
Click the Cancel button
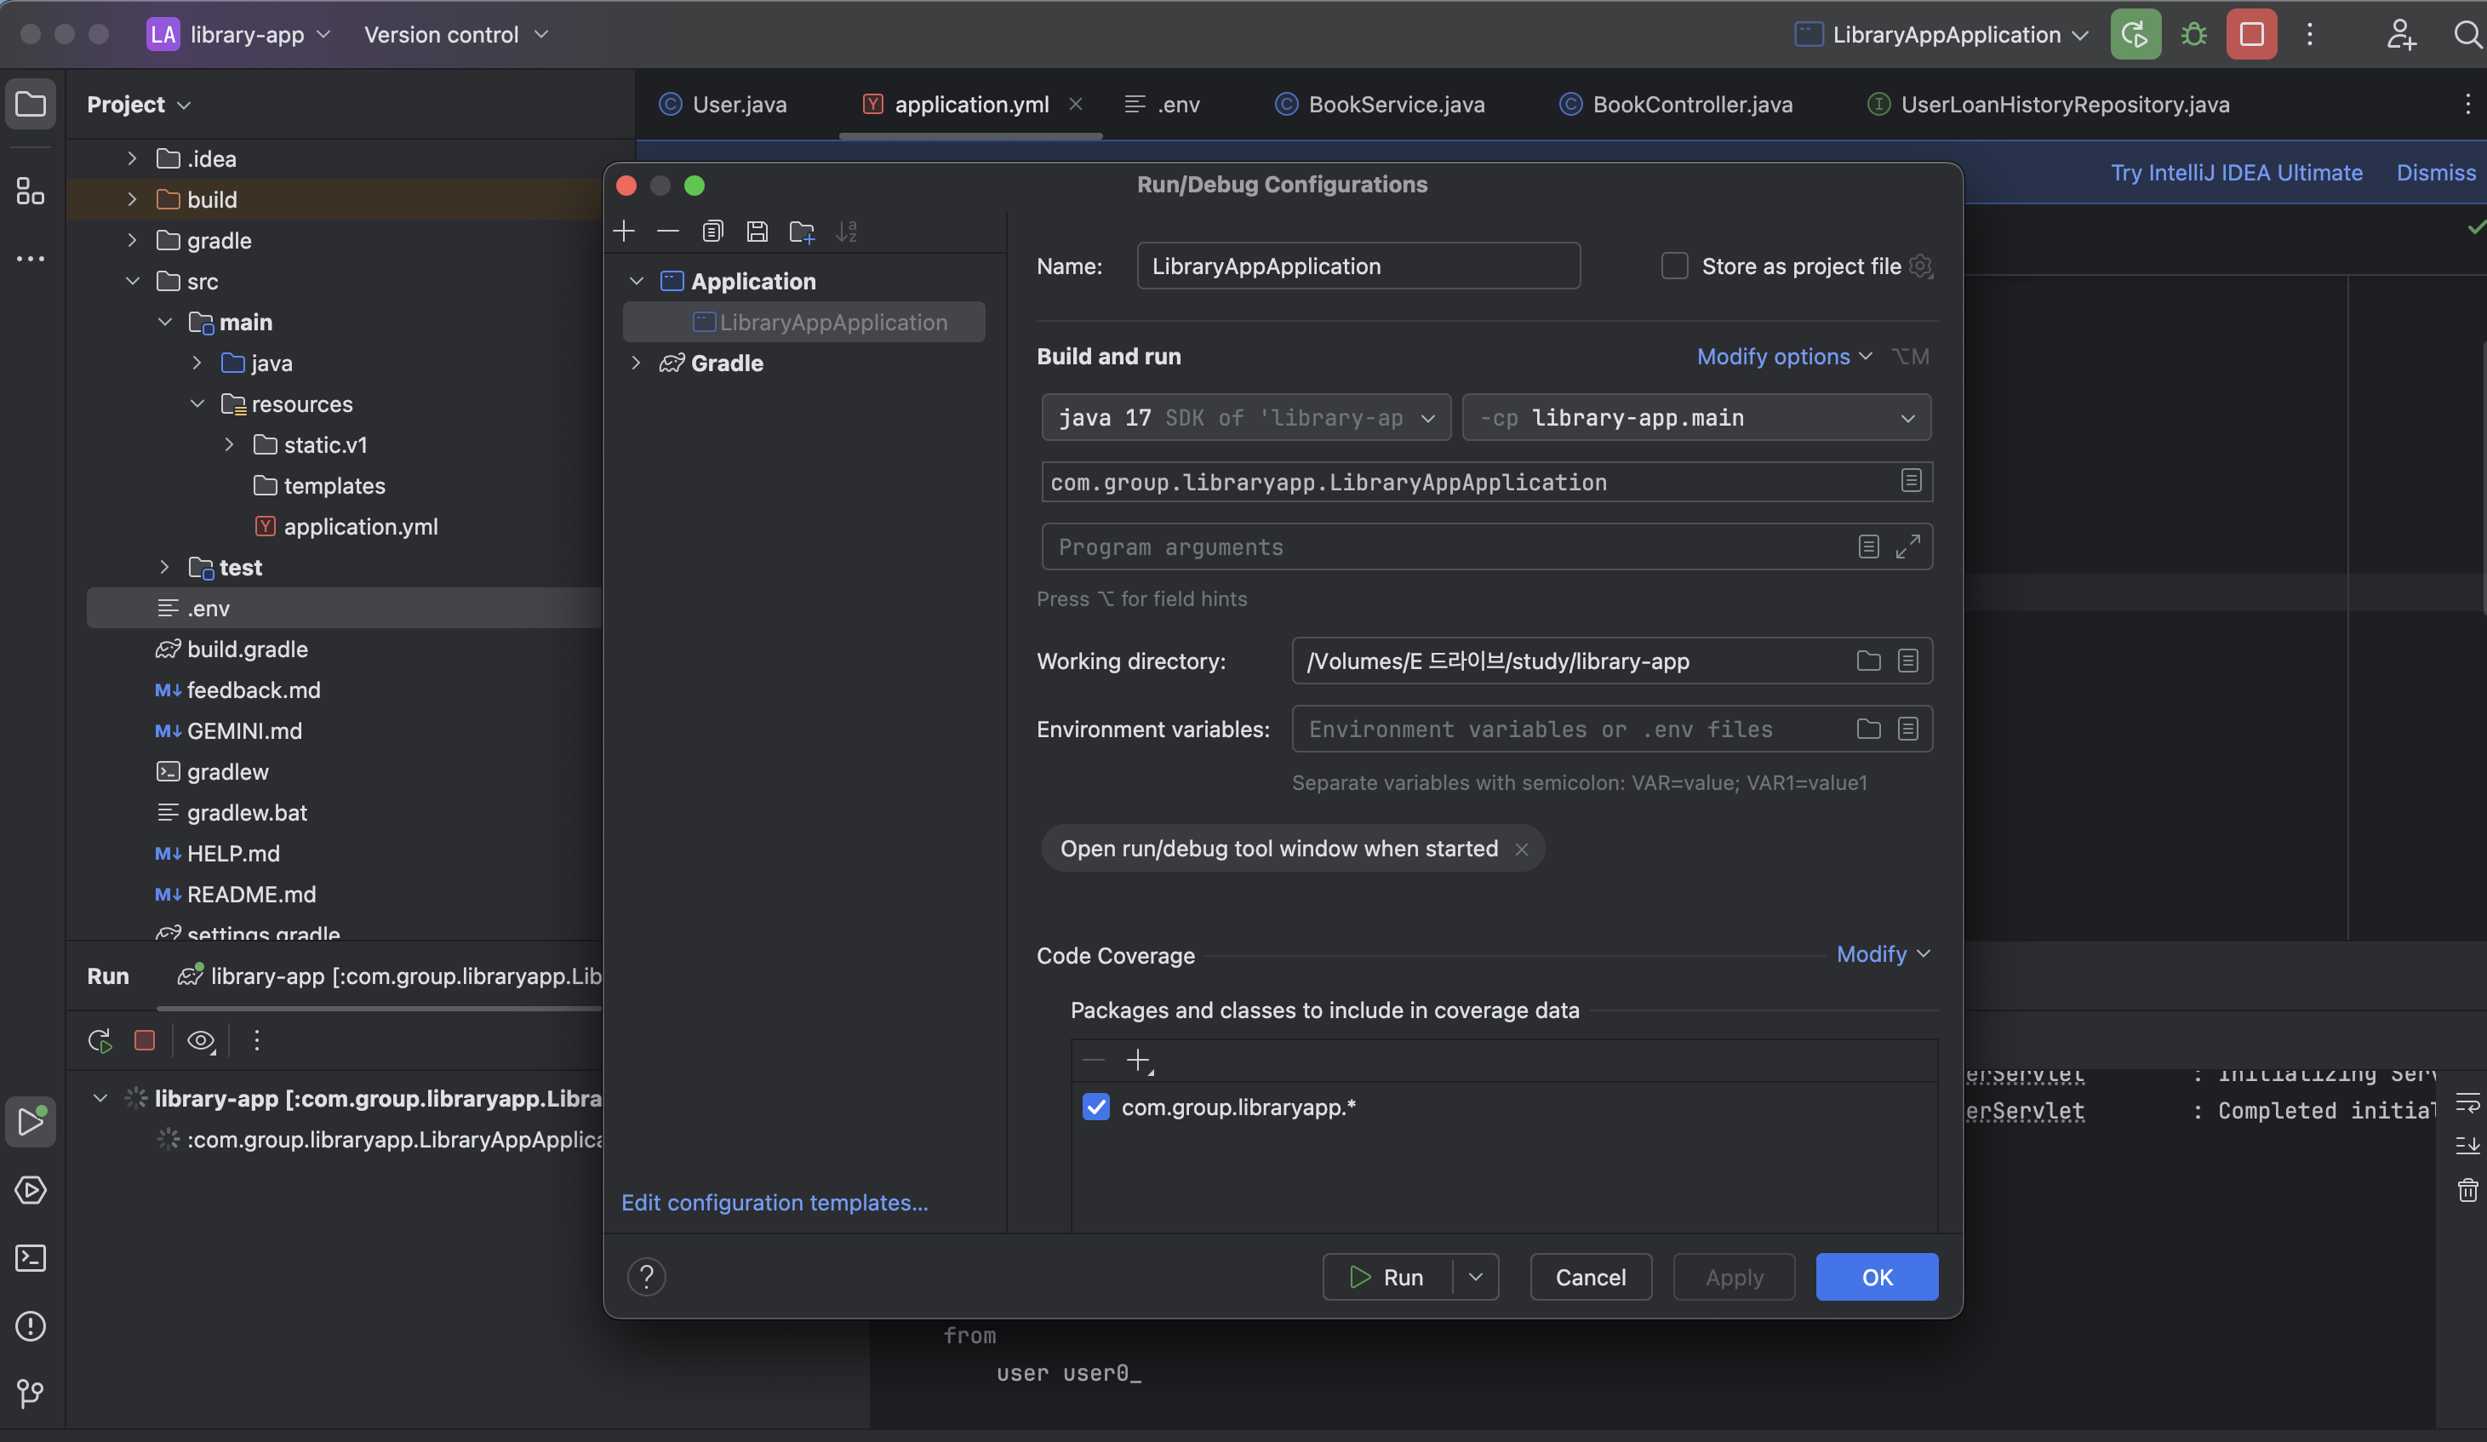tap(1590, 1276)
